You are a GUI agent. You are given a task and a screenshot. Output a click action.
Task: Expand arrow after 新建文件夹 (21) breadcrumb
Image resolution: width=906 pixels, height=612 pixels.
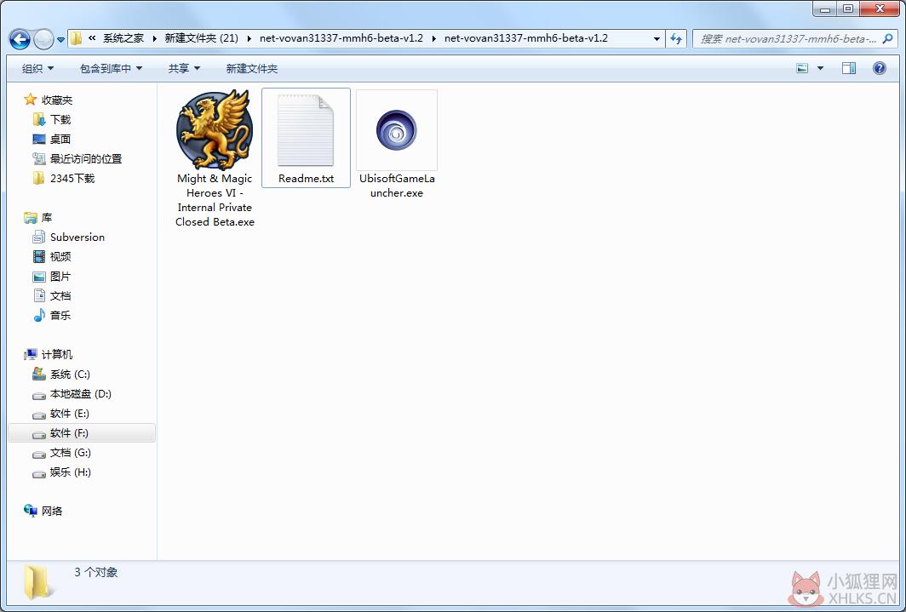tap(249, 38)
